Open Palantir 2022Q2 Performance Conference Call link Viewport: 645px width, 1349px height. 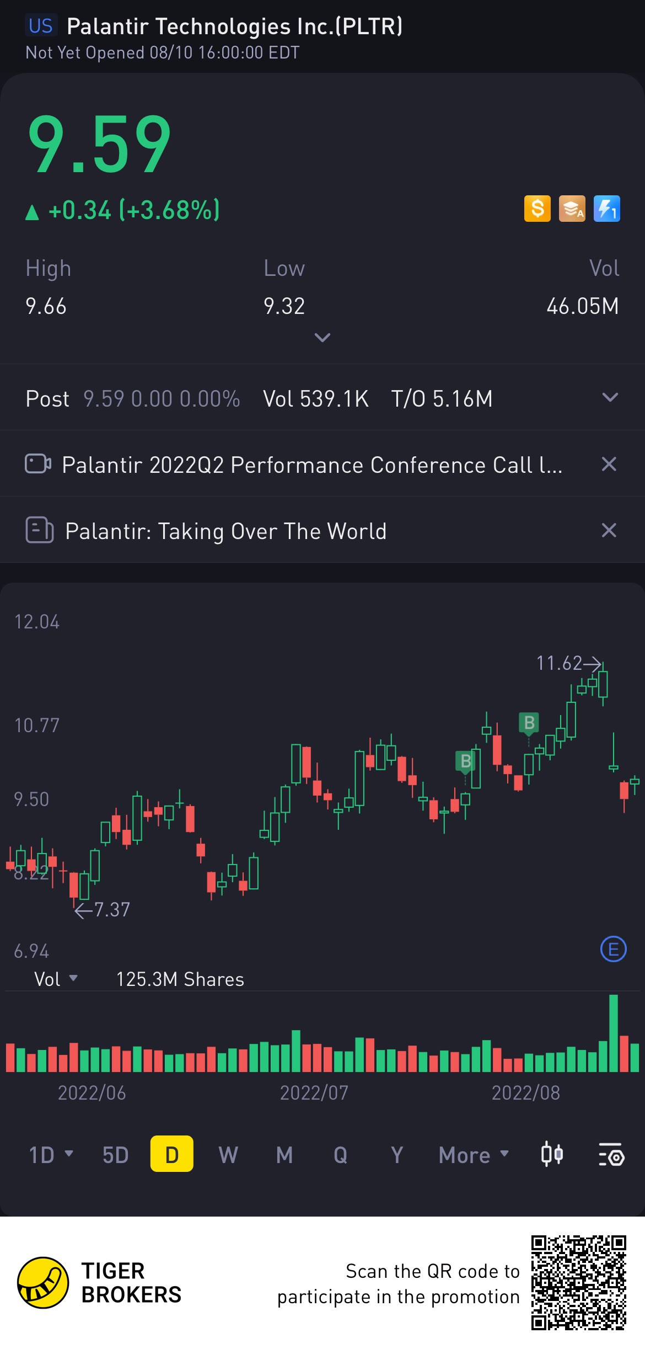[x=312, y=465]
